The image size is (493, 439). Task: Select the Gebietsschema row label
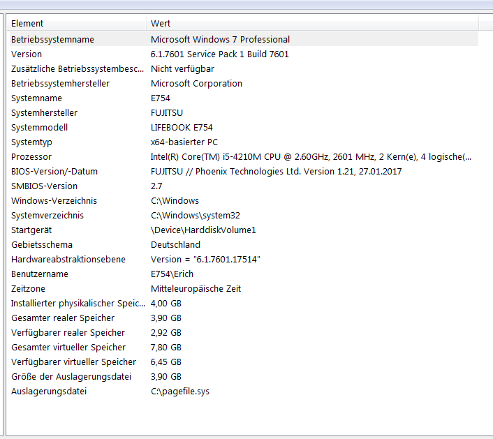(41, 245)
